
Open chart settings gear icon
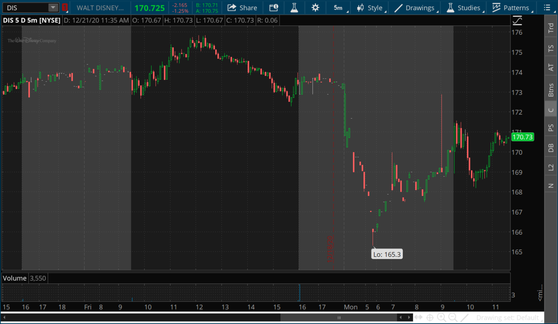pyautogui.click(x=315, y=8)
